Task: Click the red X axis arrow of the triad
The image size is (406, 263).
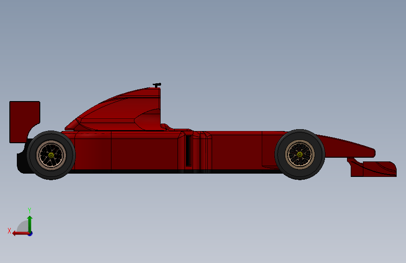Action: (x=21, y=234)
